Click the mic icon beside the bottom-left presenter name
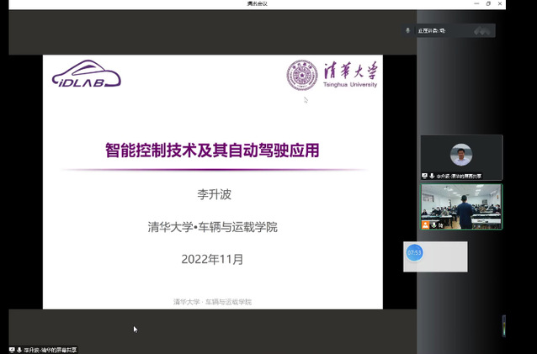 pos(19,349)
